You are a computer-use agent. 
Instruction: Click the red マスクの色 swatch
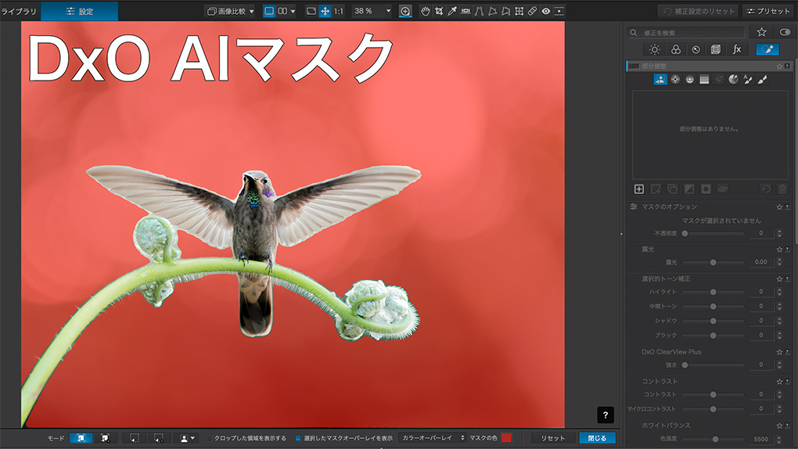point(506,438)
